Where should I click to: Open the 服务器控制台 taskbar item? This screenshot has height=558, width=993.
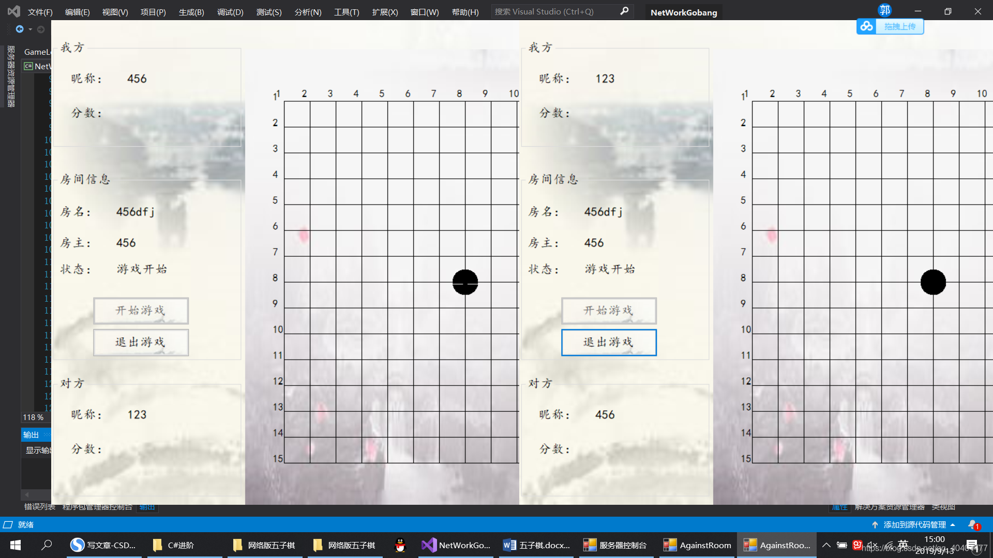tap(616, 545)
